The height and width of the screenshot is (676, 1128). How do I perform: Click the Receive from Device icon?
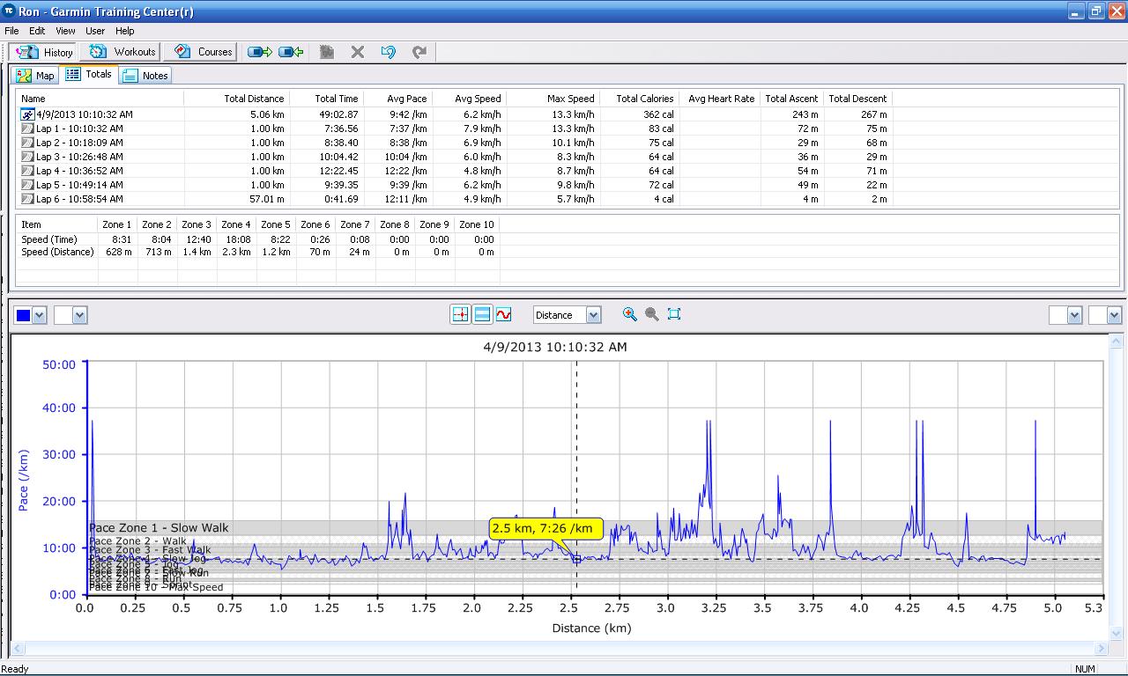[x=291, y=52]
